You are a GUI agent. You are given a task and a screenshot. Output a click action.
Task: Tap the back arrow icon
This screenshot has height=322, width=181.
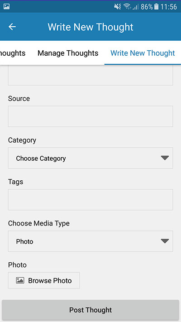12,27
